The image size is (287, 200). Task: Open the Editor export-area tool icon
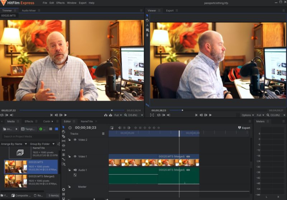coord(63,164)
